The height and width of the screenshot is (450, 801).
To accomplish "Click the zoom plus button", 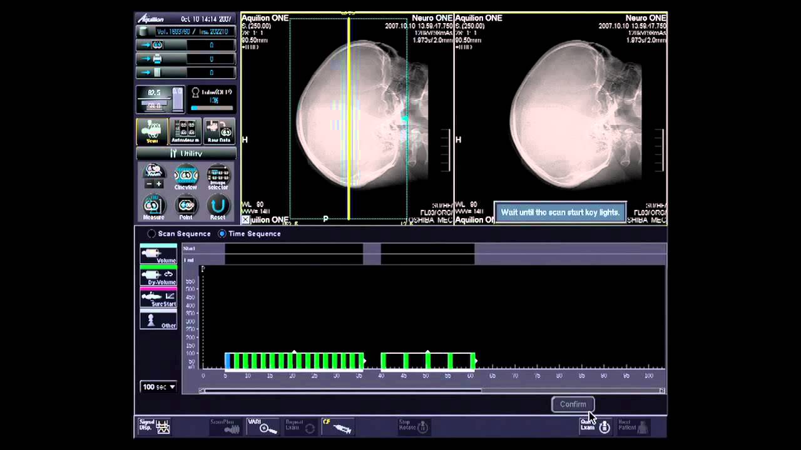I will coord(159,184).
